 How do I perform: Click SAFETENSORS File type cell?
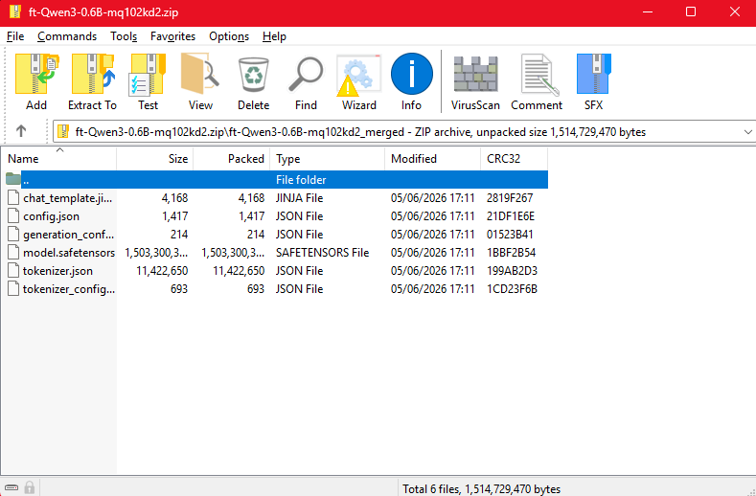coord(322,253)
